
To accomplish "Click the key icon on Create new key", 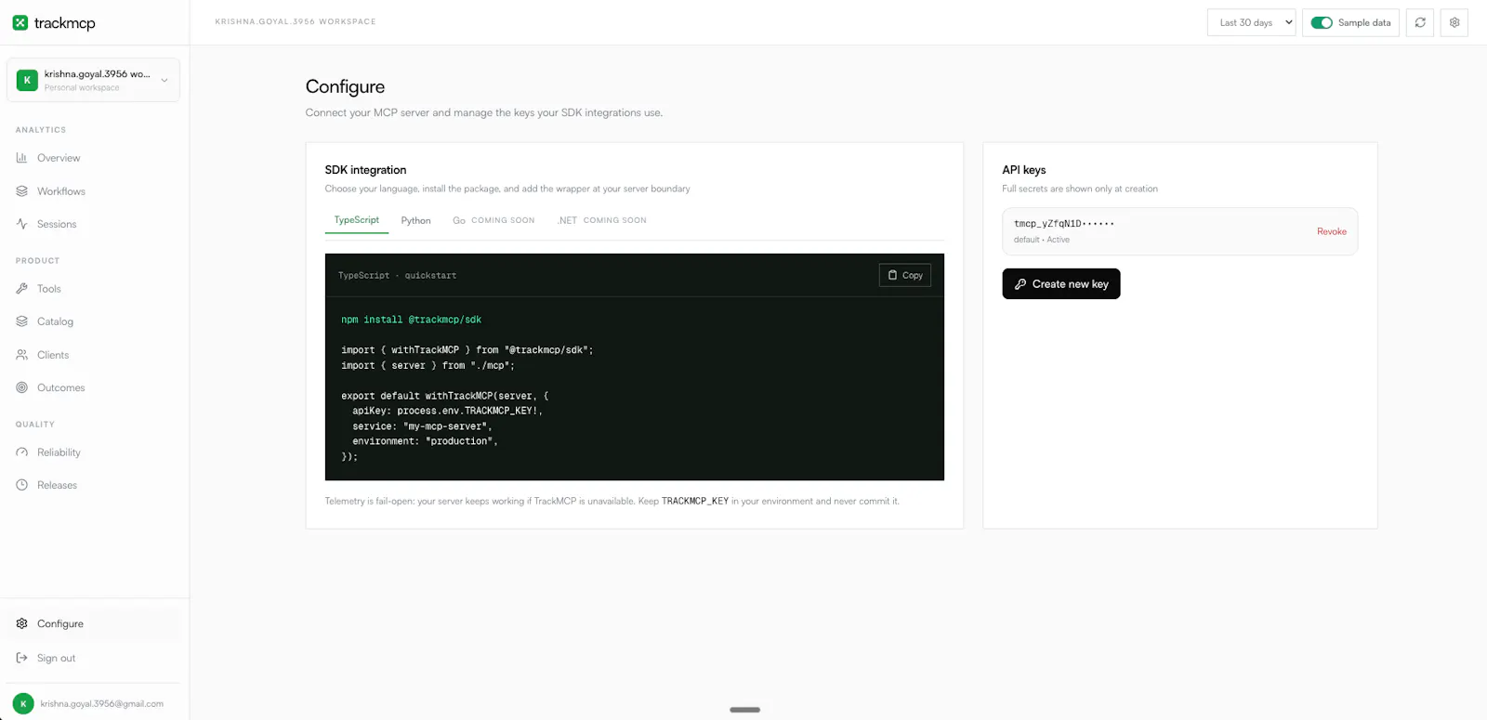I will click(1020, 284).
